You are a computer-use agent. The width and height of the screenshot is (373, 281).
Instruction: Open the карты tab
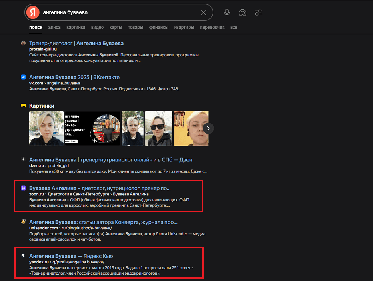point(116,27)
